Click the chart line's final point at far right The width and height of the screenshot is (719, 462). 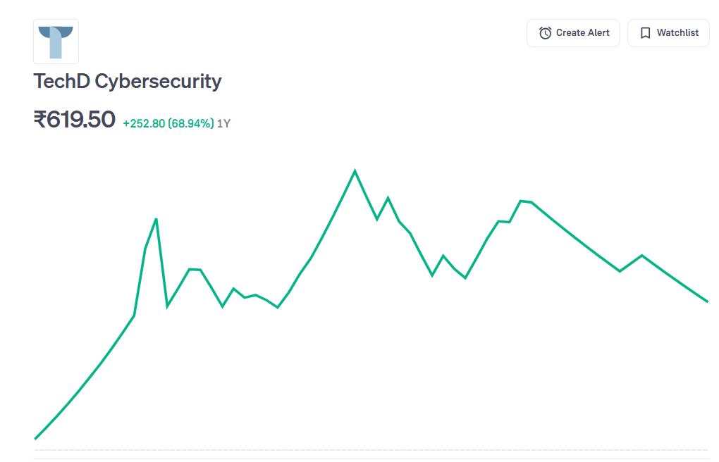(x=707, y=301)
